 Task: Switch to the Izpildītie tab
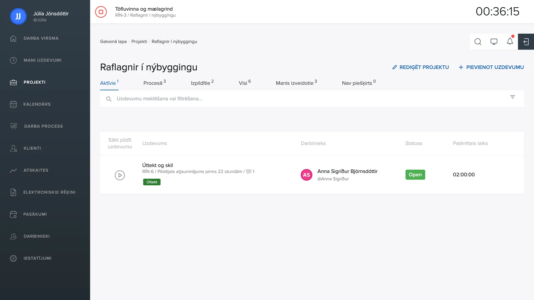[202, 83]
